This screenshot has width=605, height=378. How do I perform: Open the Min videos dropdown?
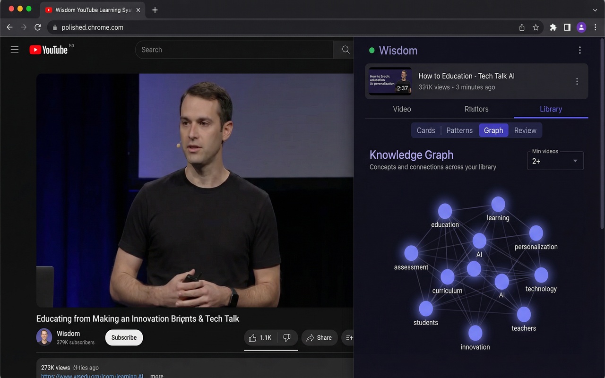coord(555,161)
